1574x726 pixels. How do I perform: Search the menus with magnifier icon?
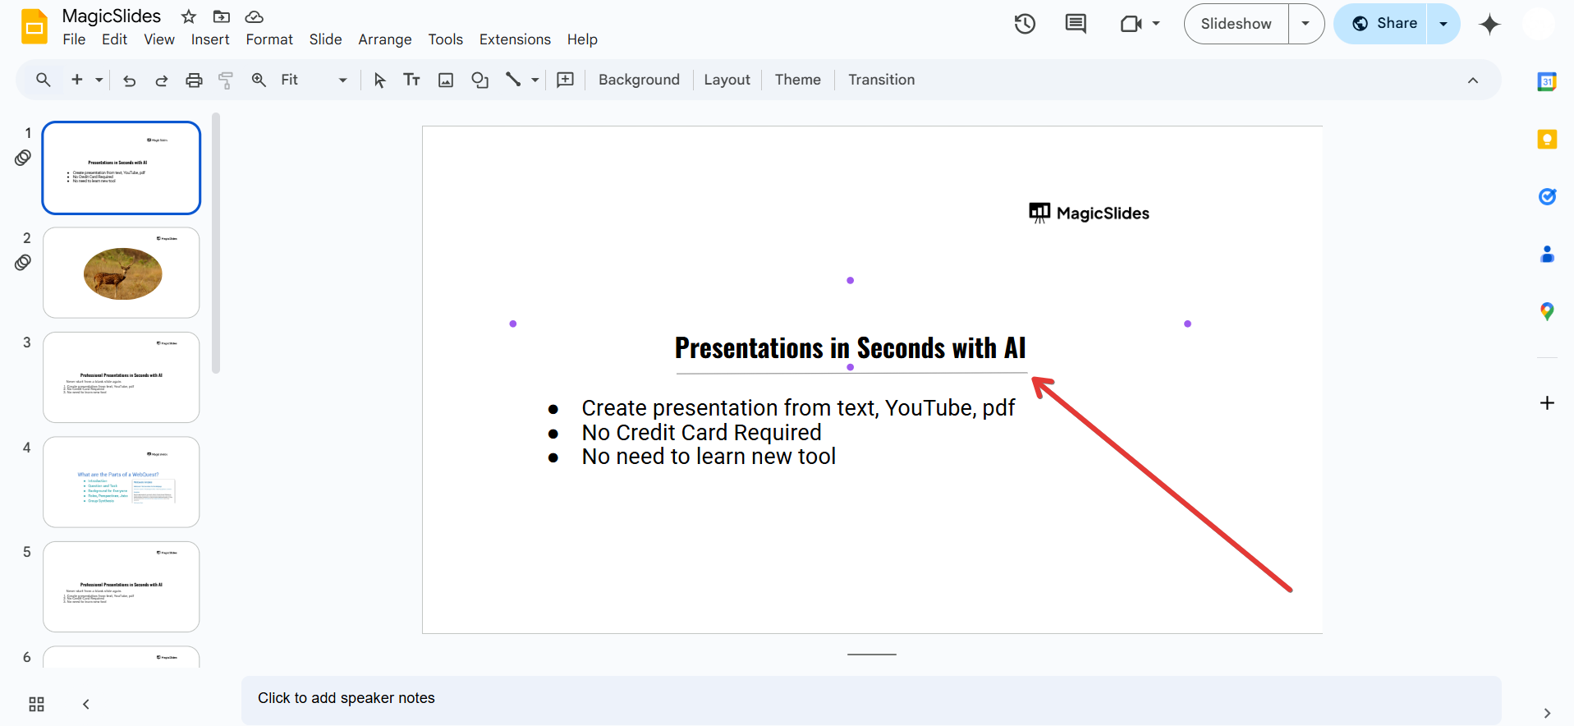point(44,80)
